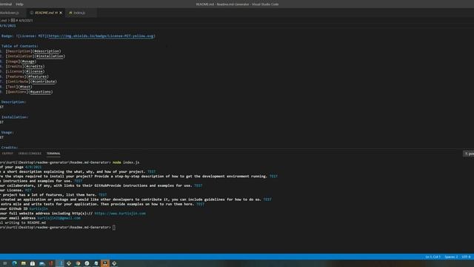Viewport: 474px width, 267px height.
Task: Open the Help menu
Action: [x=19, y=4]
